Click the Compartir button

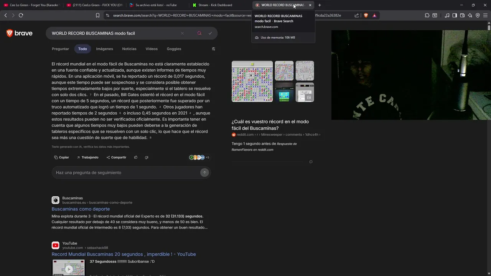[x=116, y=157]
